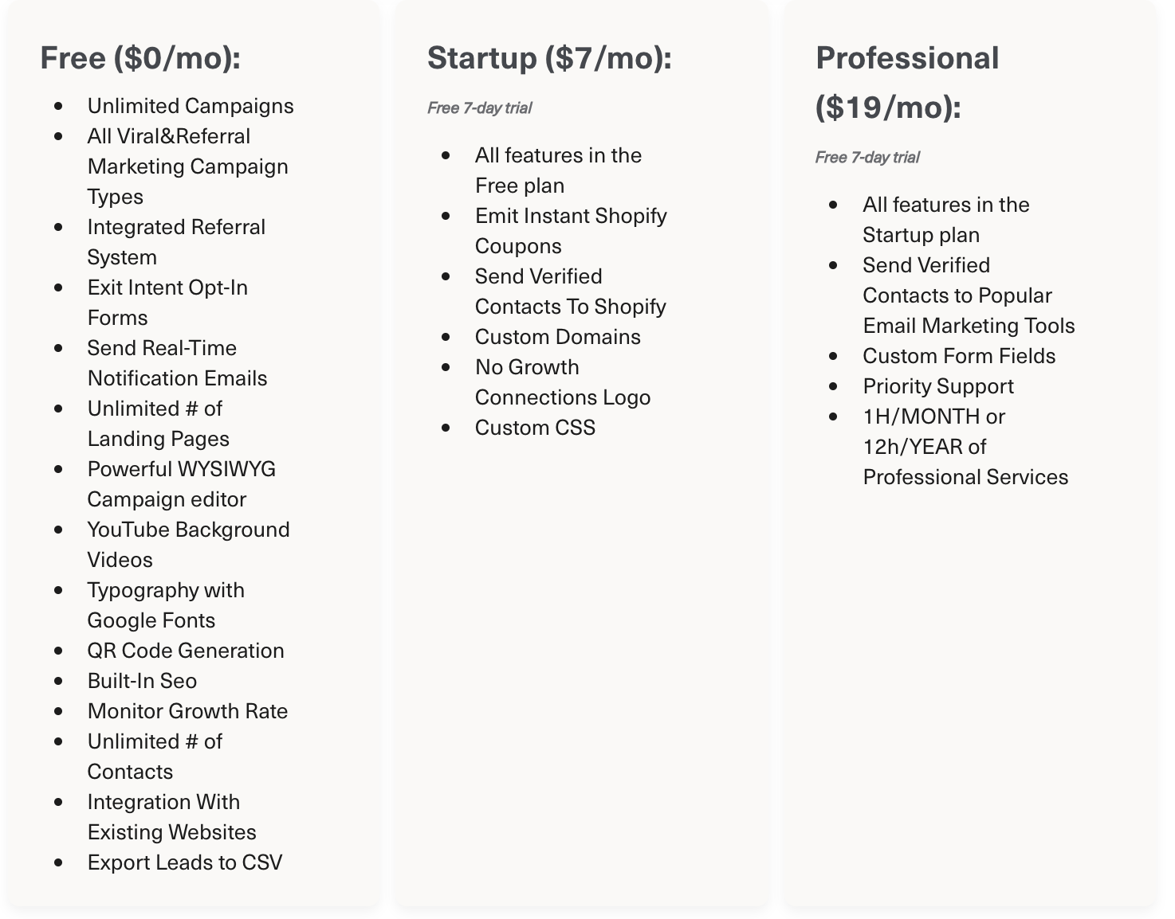This screenshot has width=1175, height=919.
Task: Click YouTube Background Videos feature
Action: click(x=188, y=545)
